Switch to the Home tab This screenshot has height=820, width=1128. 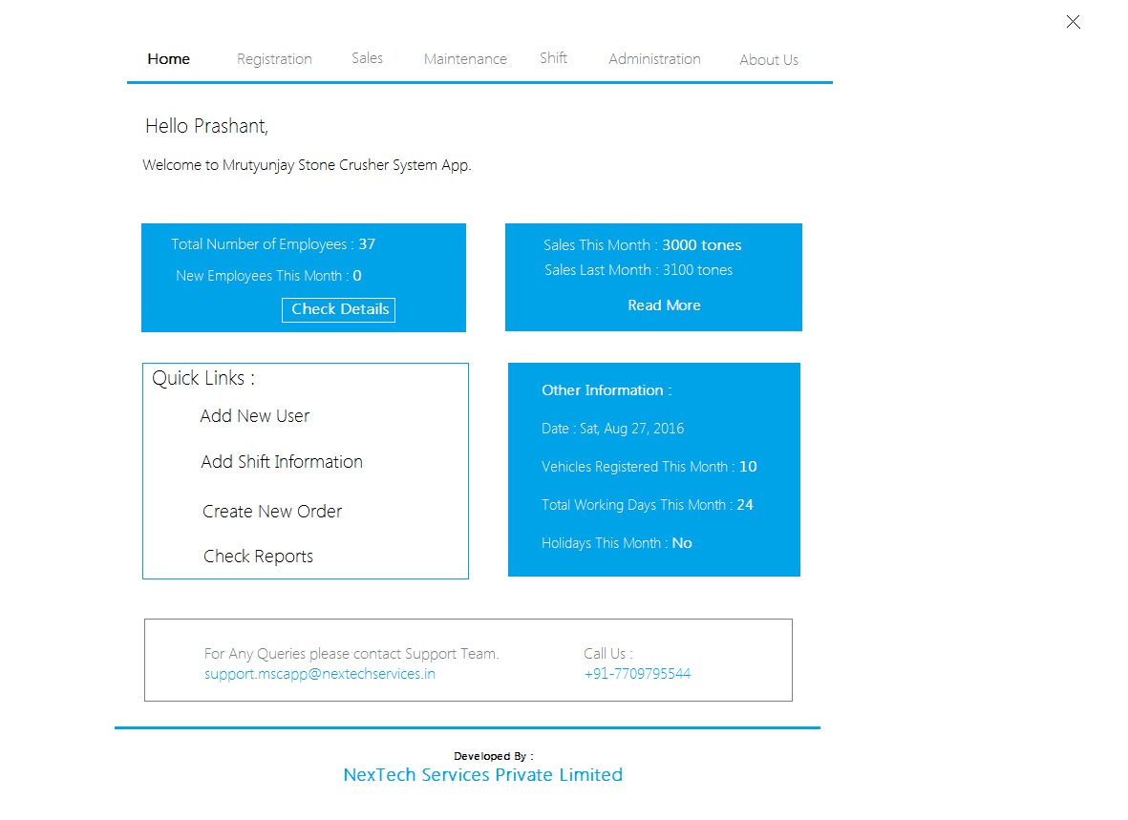(169, 59)
